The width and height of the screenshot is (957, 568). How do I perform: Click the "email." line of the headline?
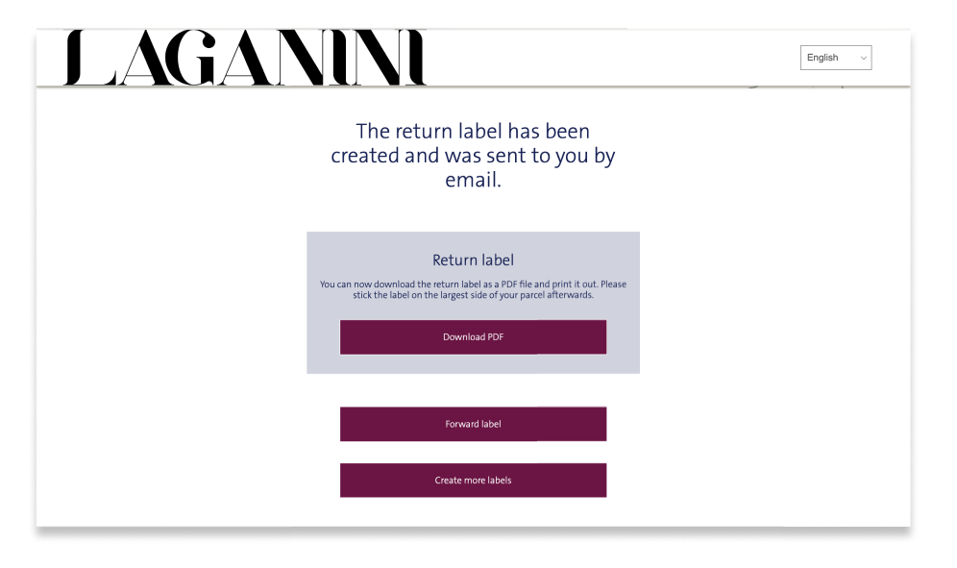tap(473, 180)
